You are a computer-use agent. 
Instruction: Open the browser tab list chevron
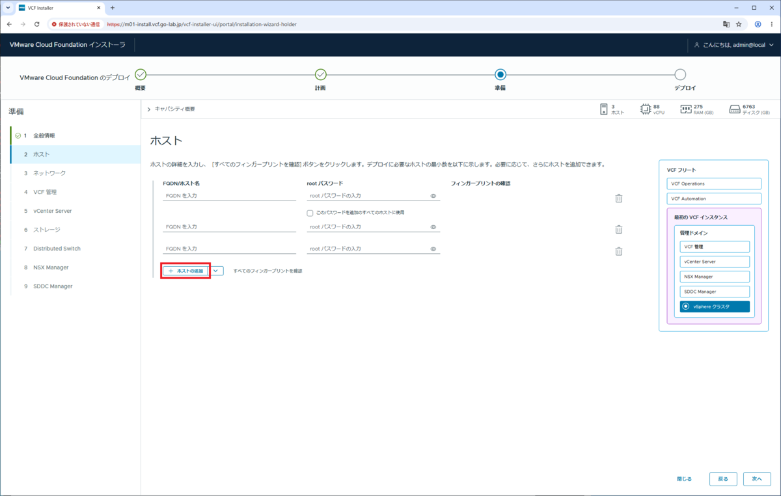[x=8, y=8]
